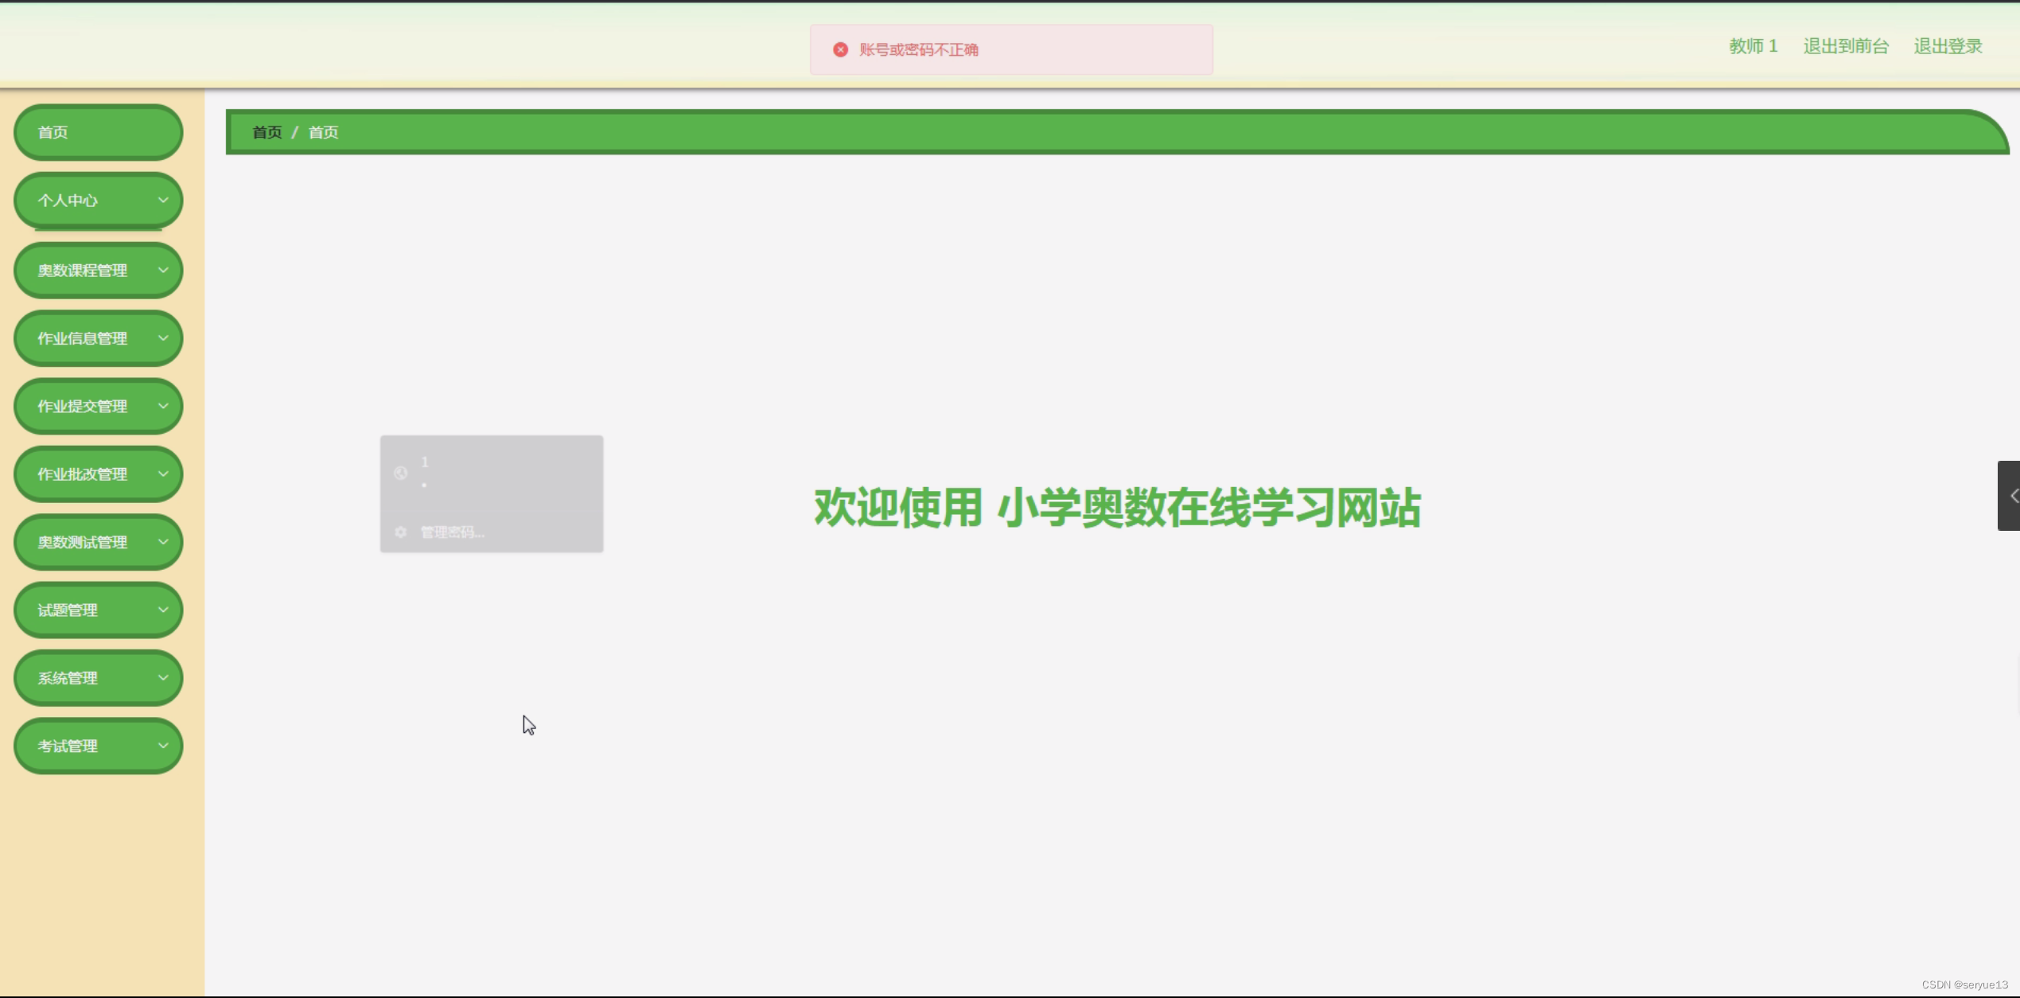
Task: Expand the 系统管理 chevron
Action: [163, 678]
